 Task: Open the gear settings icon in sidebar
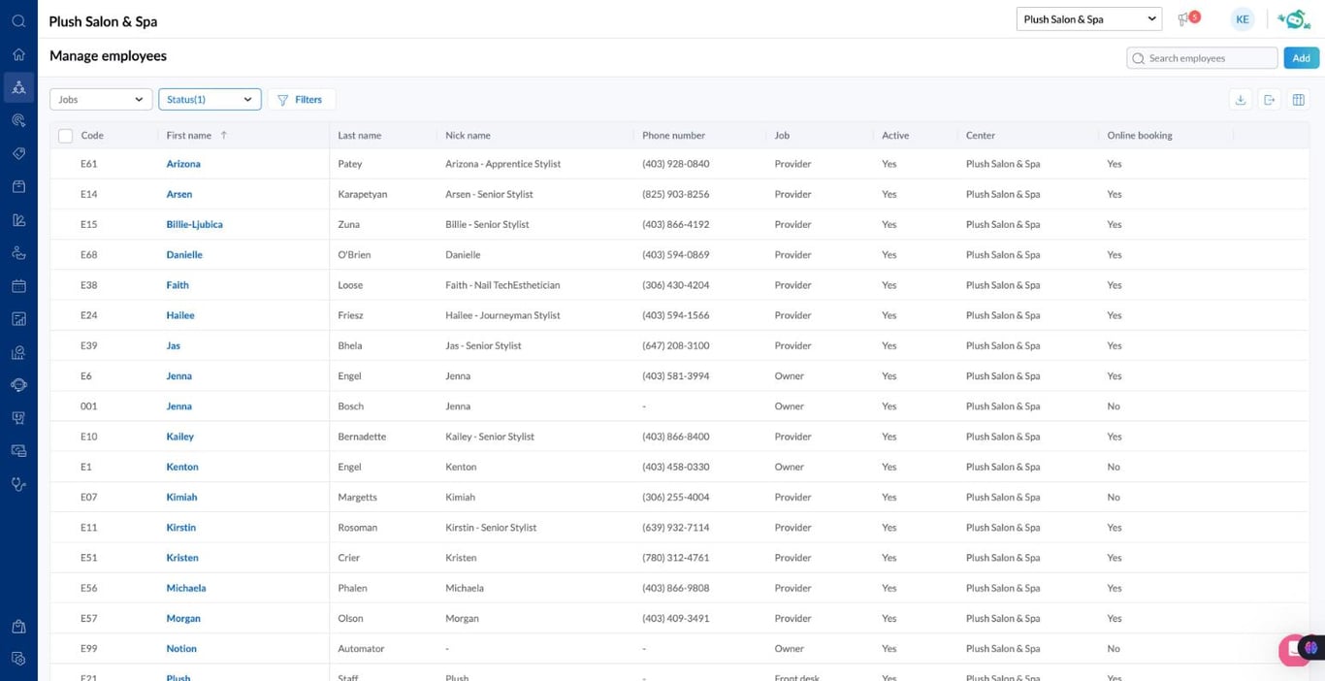pos(18,659)
